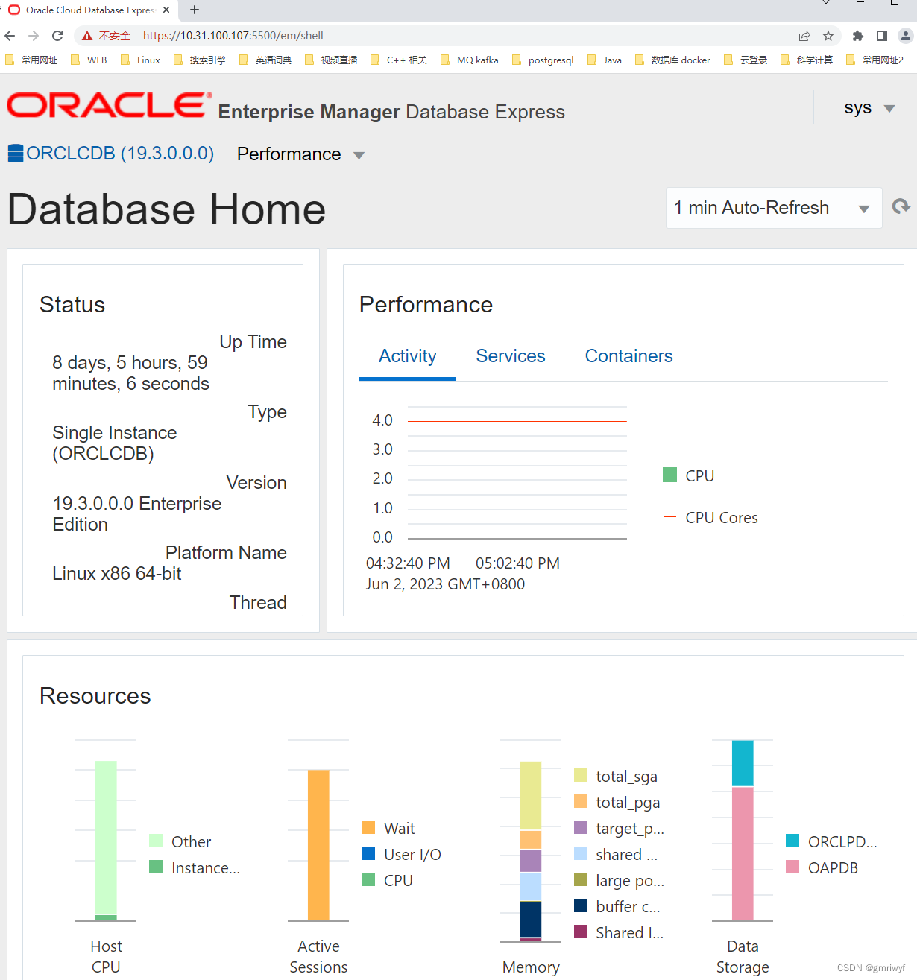
Task: Click the total_sga legend swatch in Memory chart
Action: coord(580,776)
